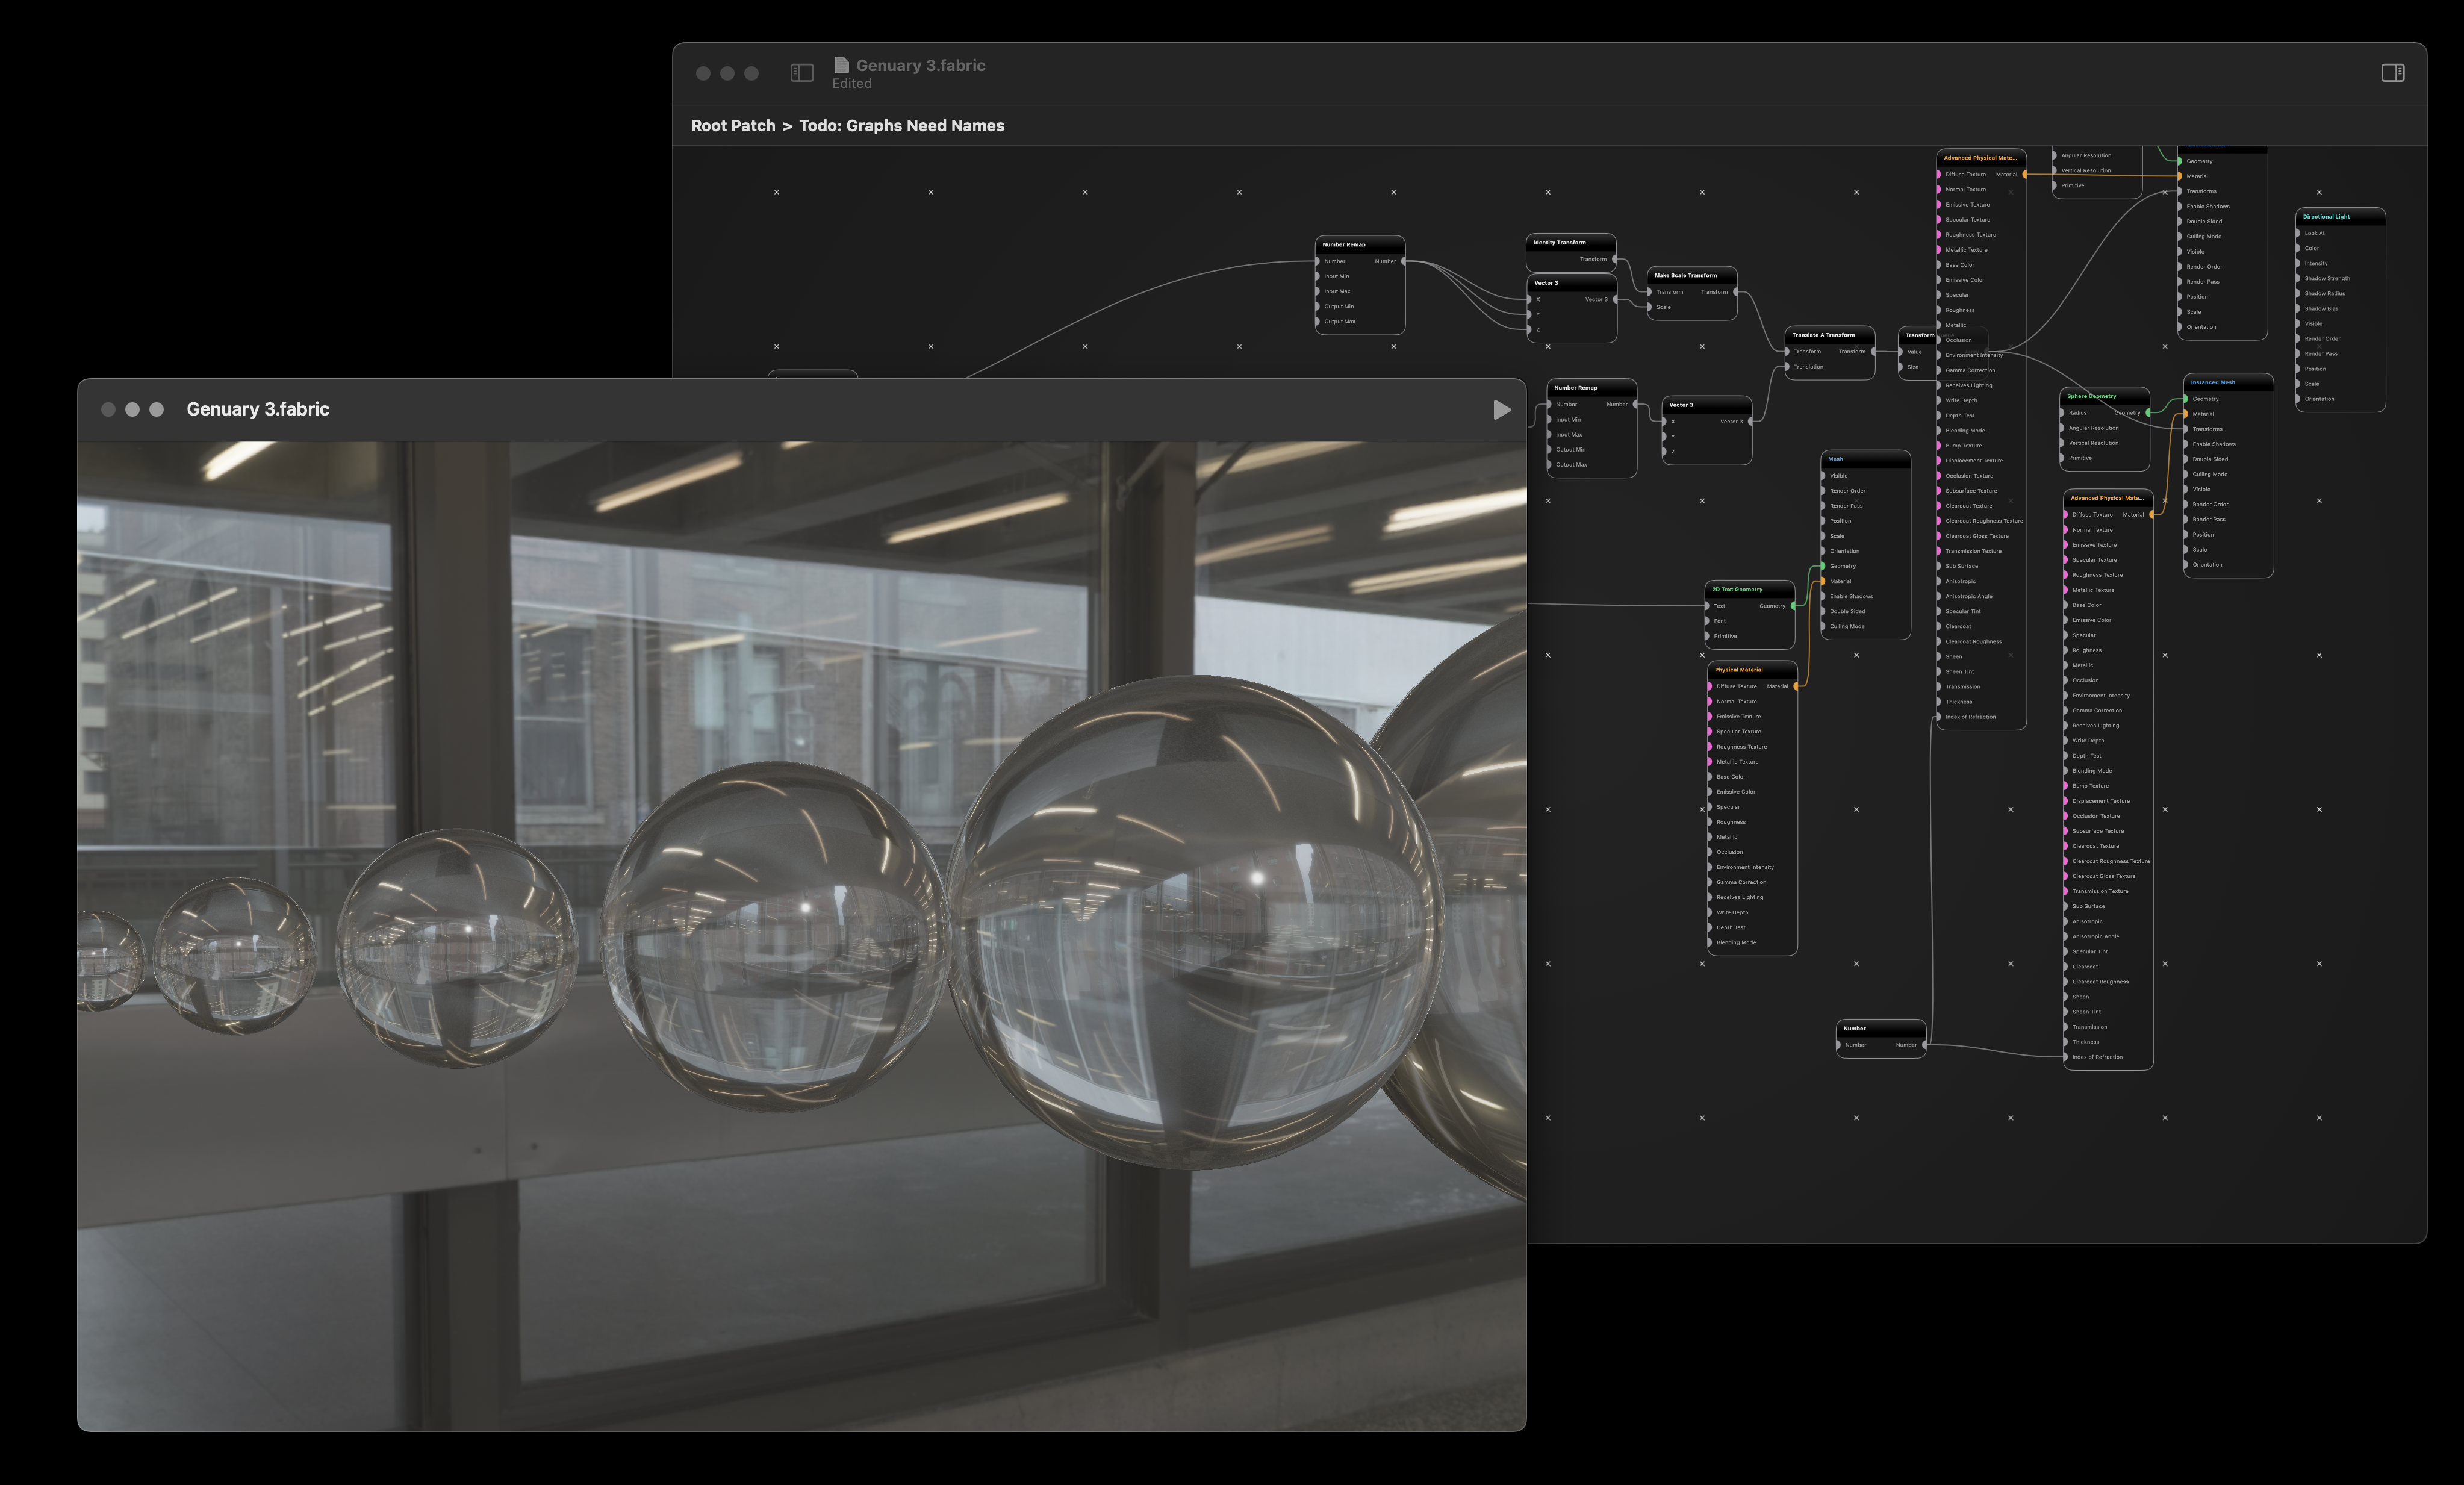Screen dimensions: 2464x1485
Task: Open the inspector panel via top-right panel icon
Action: 2394,72
